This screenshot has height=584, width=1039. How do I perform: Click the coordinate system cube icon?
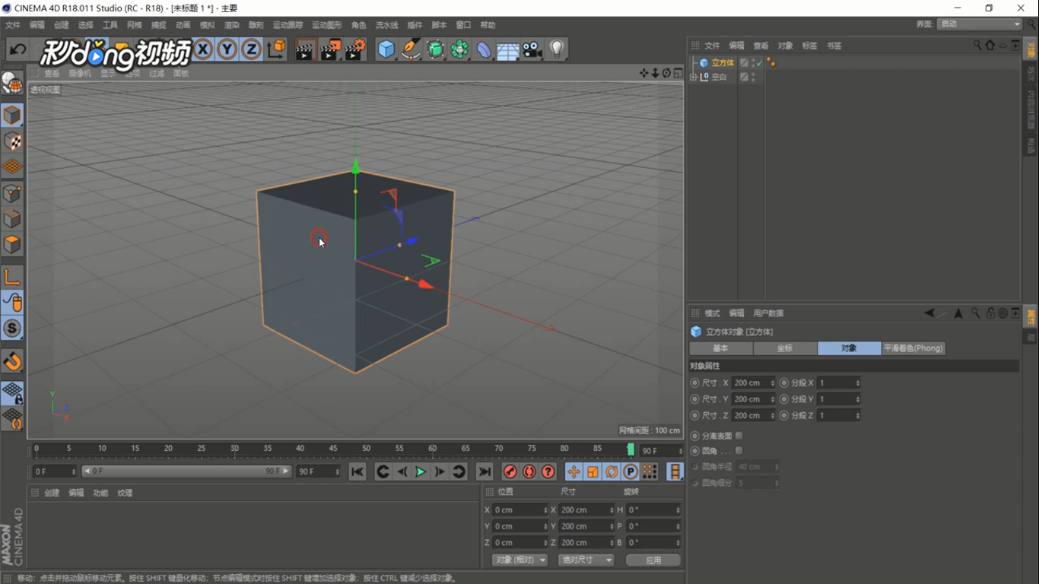277,49
